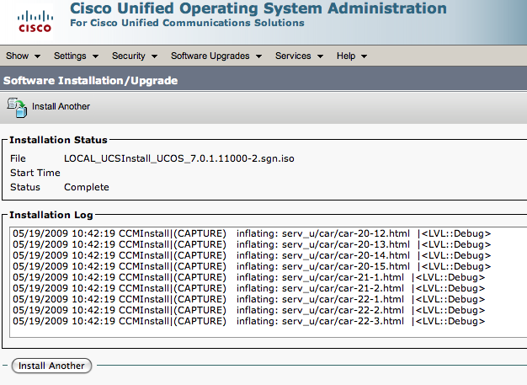Click the Start Time label
Image resolution: width=527 pixels, height=385 pixels.
click(x=35, y=173)
